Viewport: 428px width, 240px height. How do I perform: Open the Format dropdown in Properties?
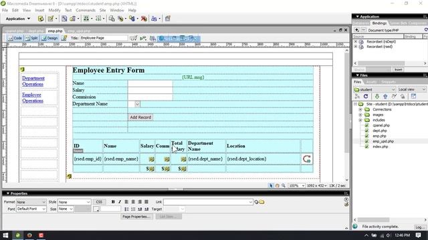pyautogui.click(x=31, y=202)
